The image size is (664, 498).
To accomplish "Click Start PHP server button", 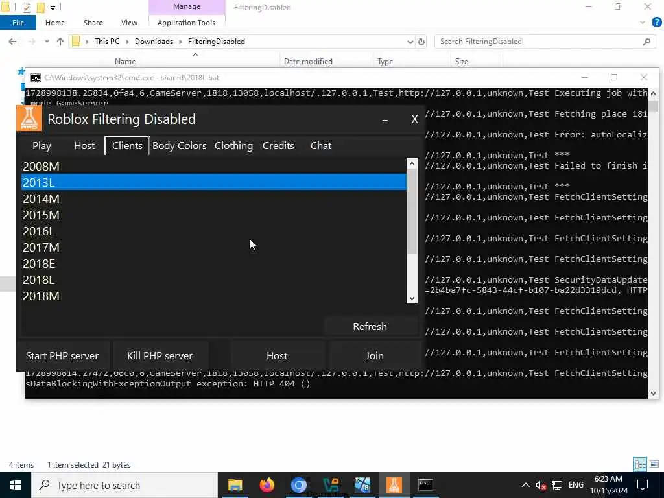I will tap(62, 356).
